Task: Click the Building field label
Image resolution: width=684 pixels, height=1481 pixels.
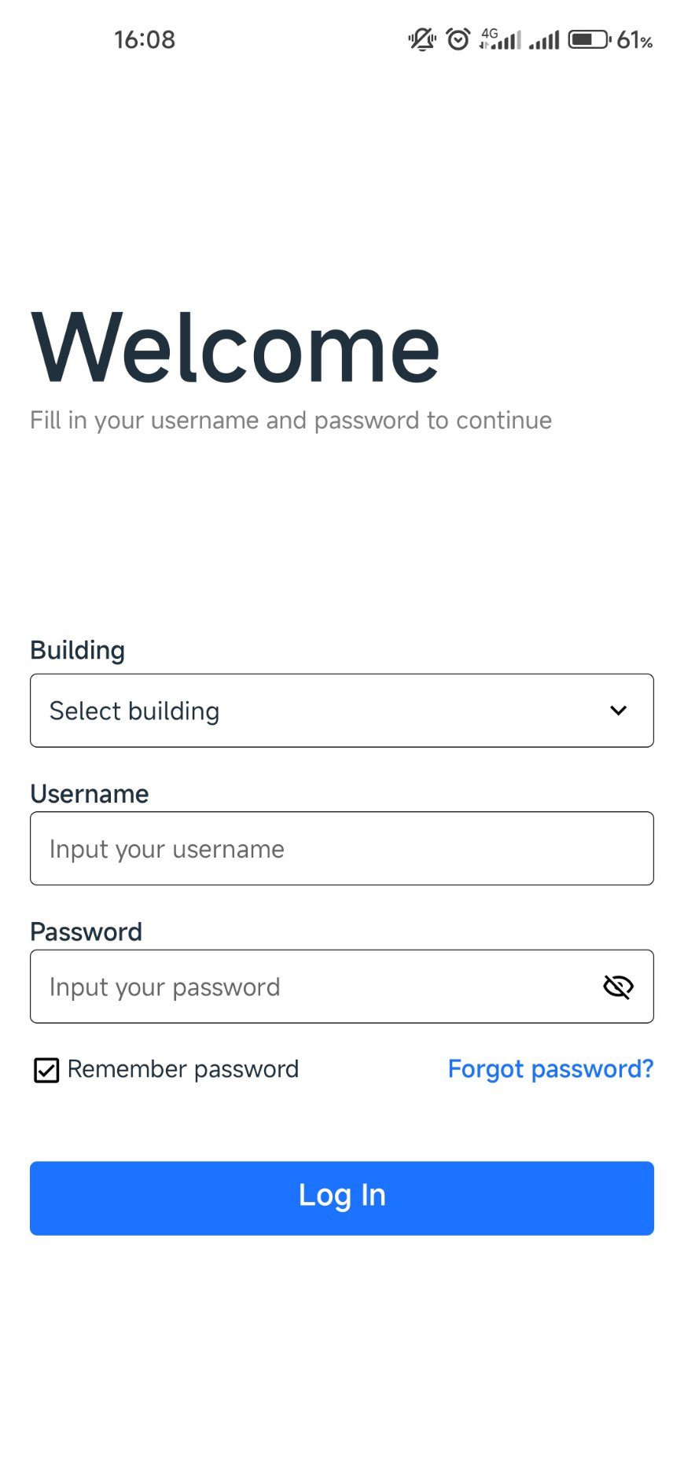Action: pyautogui.click(x=78, y=650)
